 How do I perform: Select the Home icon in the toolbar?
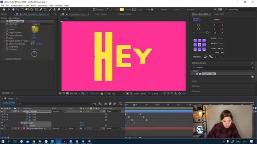pos(4,10)
